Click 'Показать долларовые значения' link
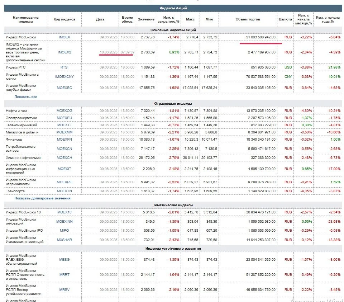 tap(42, 198)
